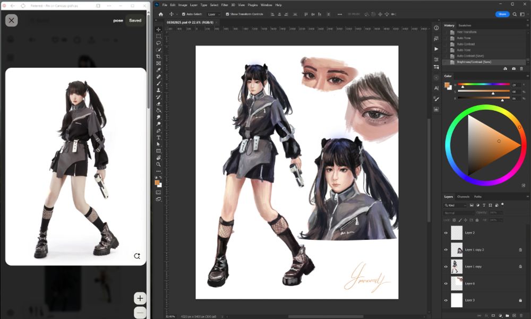The width and height of the screenshot is (531, 319).
Task: Click the blue Share button
Action: coord(502,14)
